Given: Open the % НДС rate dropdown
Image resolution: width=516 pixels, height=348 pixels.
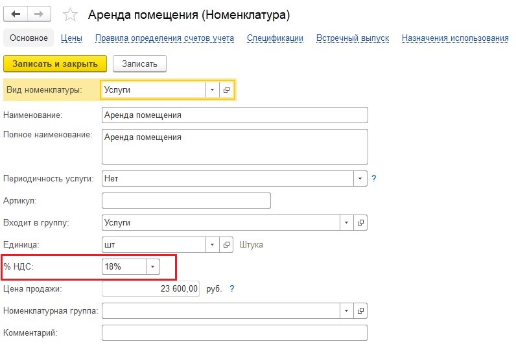Looking at the screenshot, I should pos(153,266).
